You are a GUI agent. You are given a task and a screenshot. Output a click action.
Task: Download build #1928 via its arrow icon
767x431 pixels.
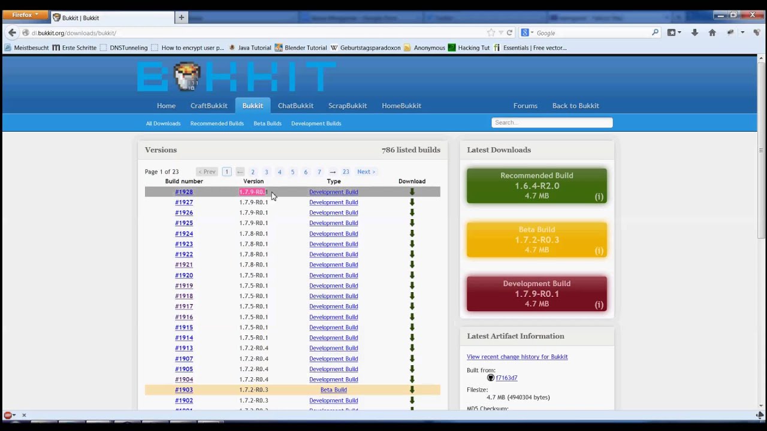412,192
